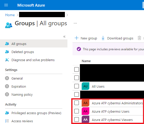Click the General gear icon
Image resolution: width=144 pixels, height=124 pixels.
pyautogui.click(x=7, y=78)
